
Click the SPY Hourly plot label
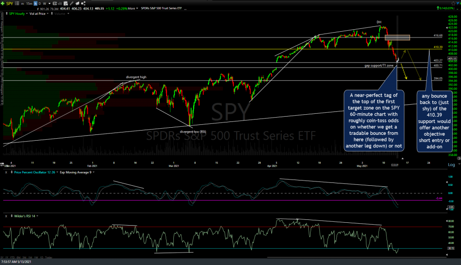click(x=17, y=14)
